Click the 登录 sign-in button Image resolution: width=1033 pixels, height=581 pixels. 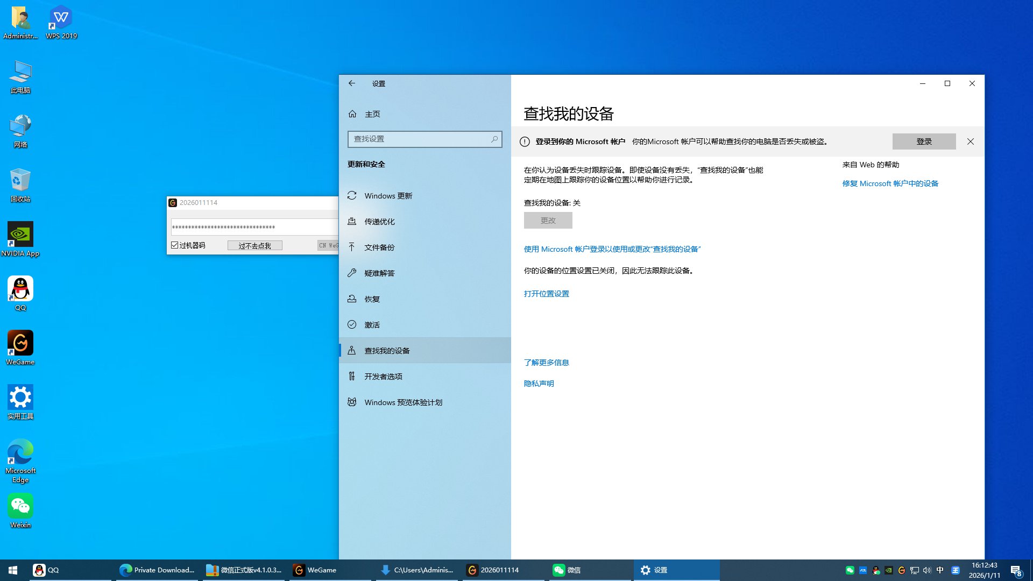(x=924, y=141)
